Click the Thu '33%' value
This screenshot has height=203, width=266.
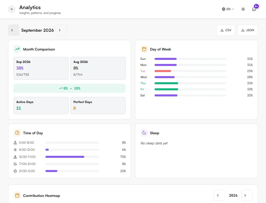click(x=250, y=83)
